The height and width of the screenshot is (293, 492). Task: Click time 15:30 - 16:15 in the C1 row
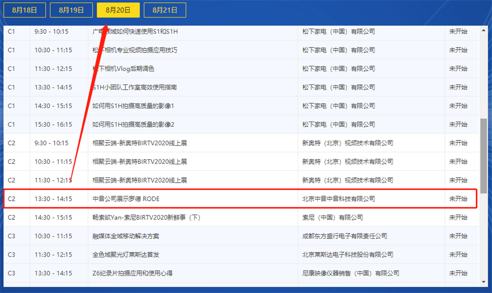[x=53, y=124]
